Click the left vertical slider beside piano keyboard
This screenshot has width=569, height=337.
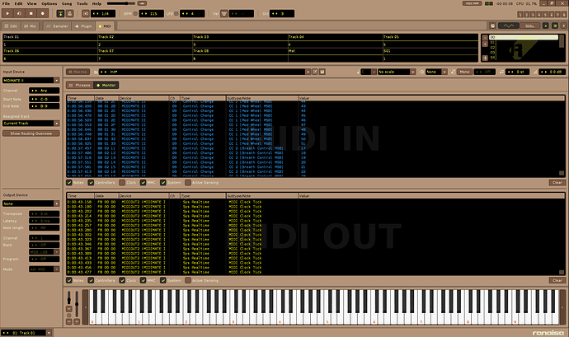click(69, 297)
